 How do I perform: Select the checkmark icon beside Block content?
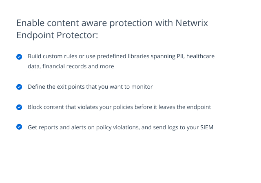19,107
